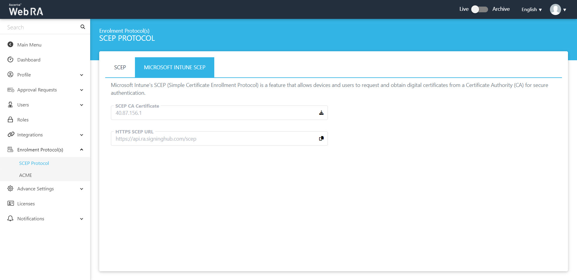The width and height of the screenshot is (577, 280).
Task: Switch to the SCEP tab
Action: click(120, 67)
